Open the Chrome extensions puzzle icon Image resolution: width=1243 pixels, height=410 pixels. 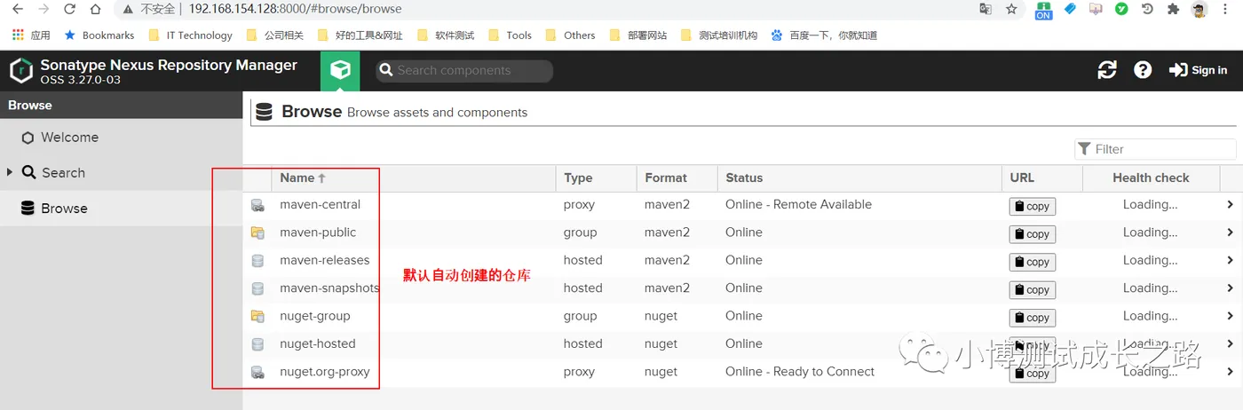tap(1173, 9)
